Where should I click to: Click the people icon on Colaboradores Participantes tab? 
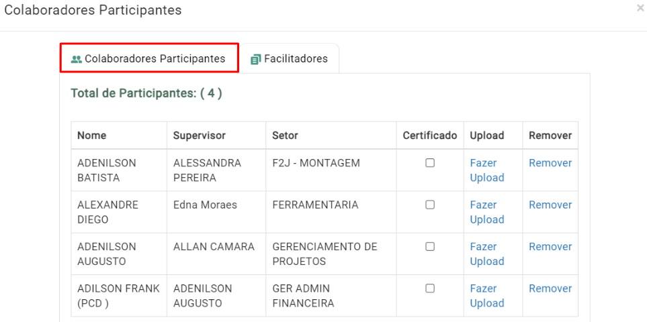pyautogui.click(x=77, y=59)
